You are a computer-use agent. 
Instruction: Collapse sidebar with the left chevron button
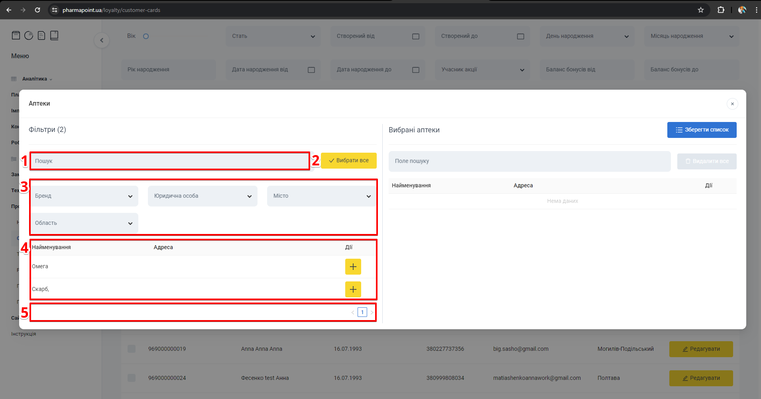coord(102,40)
